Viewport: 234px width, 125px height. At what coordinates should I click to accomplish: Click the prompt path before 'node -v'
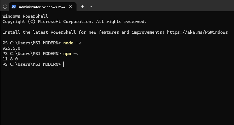pyautogui.click(x=31, y=43)
